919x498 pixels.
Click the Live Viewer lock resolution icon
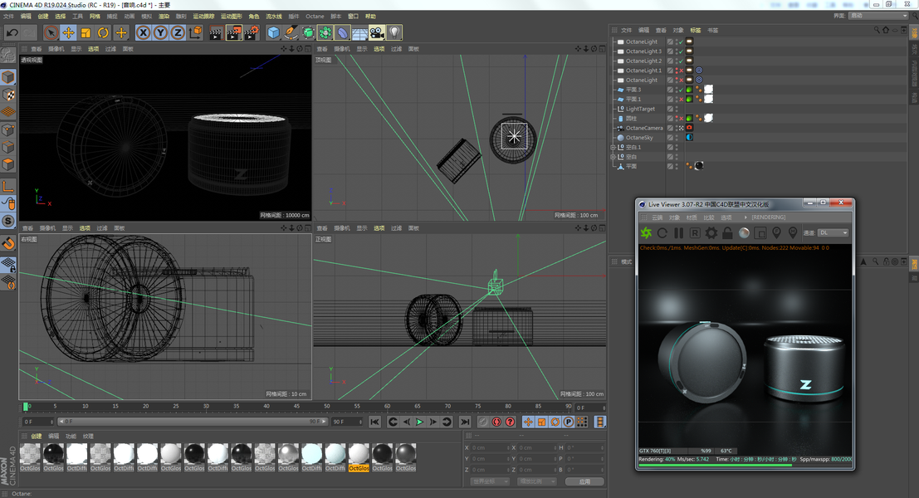click(727, 233)
